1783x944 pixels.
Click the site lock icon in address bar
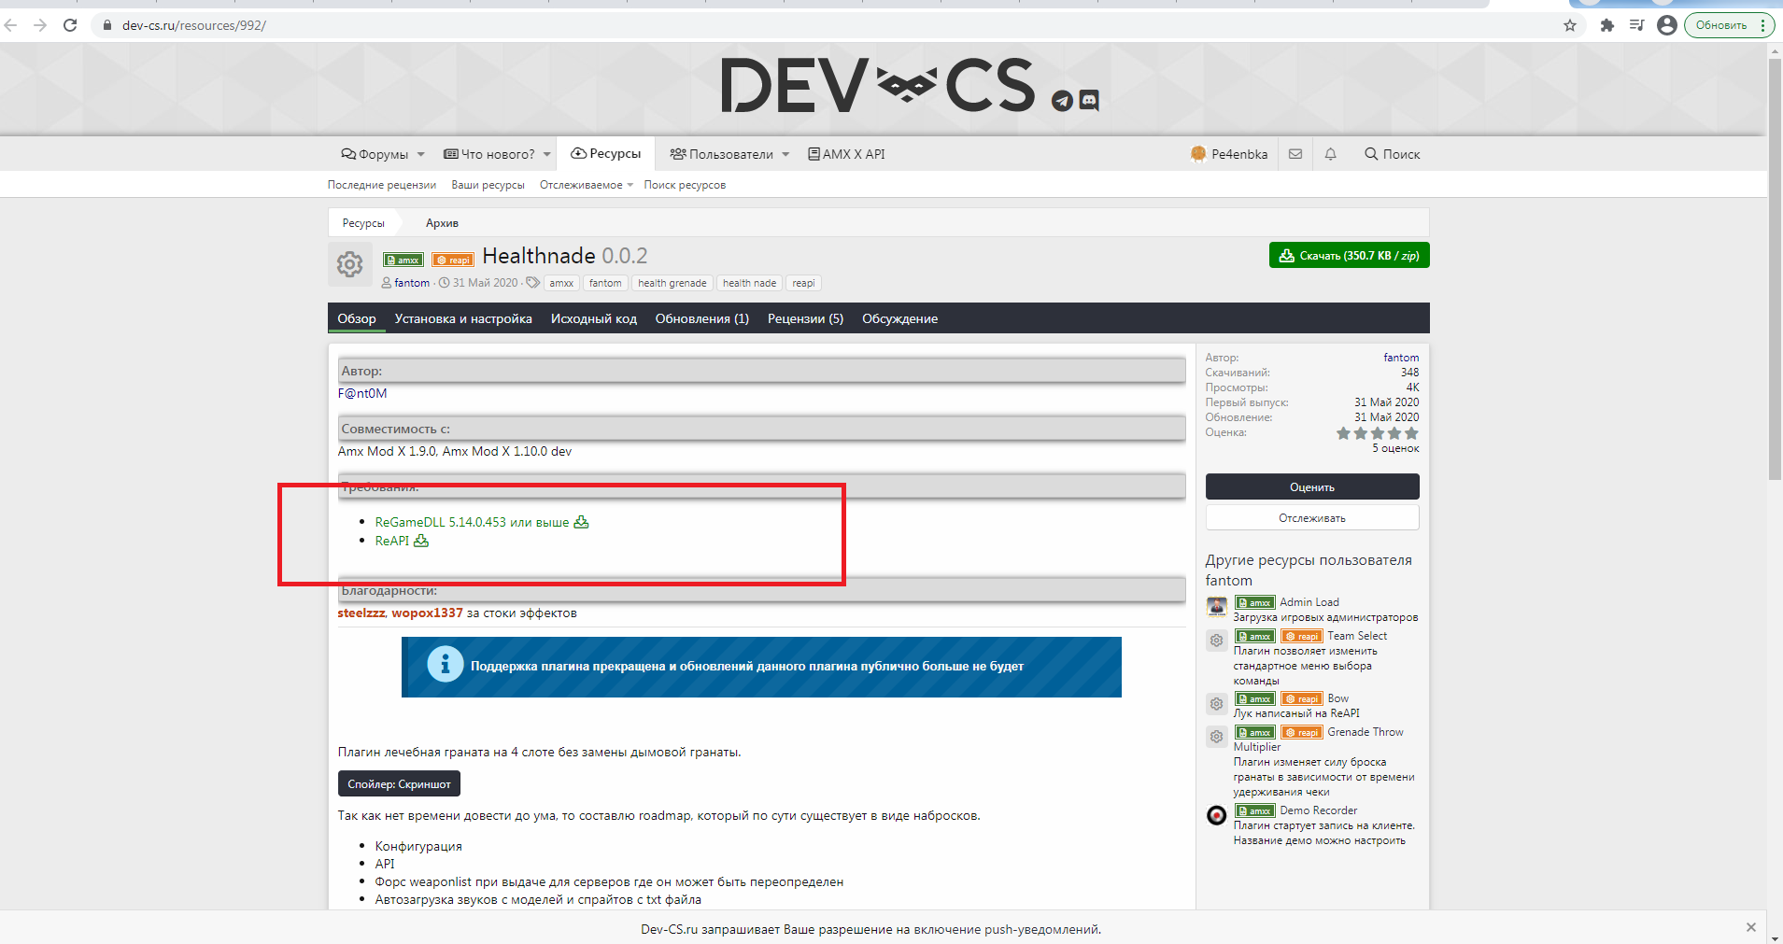tap(107, 25)
